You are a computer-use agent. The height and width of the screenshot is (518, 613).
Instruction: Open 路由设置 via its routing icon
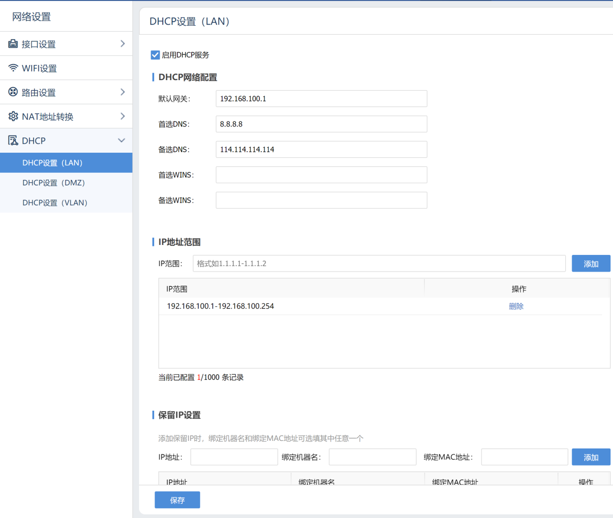(13, 92)
